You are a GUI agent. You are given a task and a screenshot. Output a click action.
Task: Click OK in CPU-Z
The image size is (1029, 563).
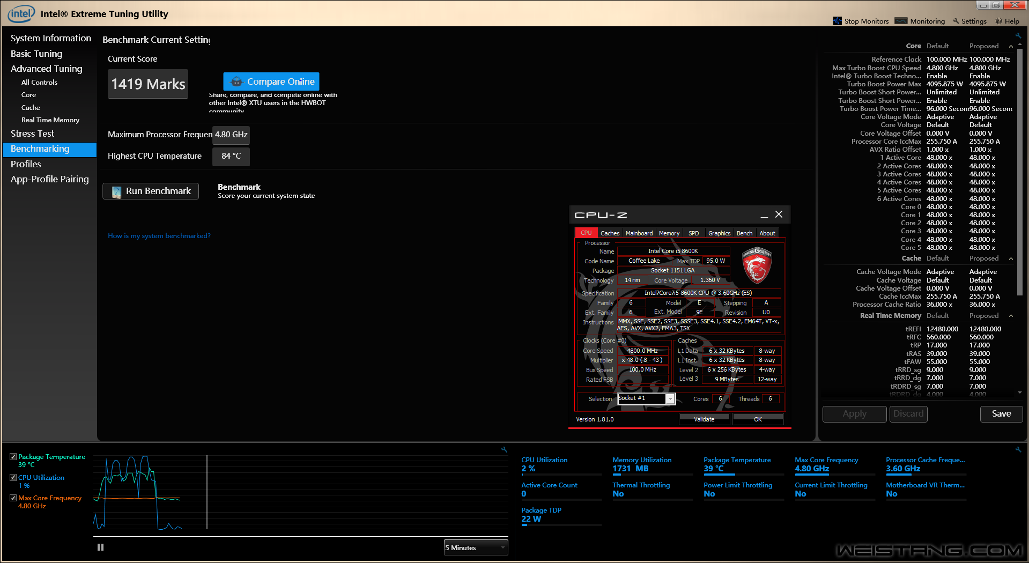[758, 419]
